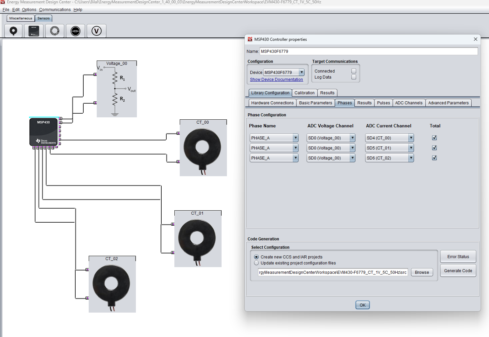
Task: Open the Results tab next to Calibration
Action: (x=327, y=93)
